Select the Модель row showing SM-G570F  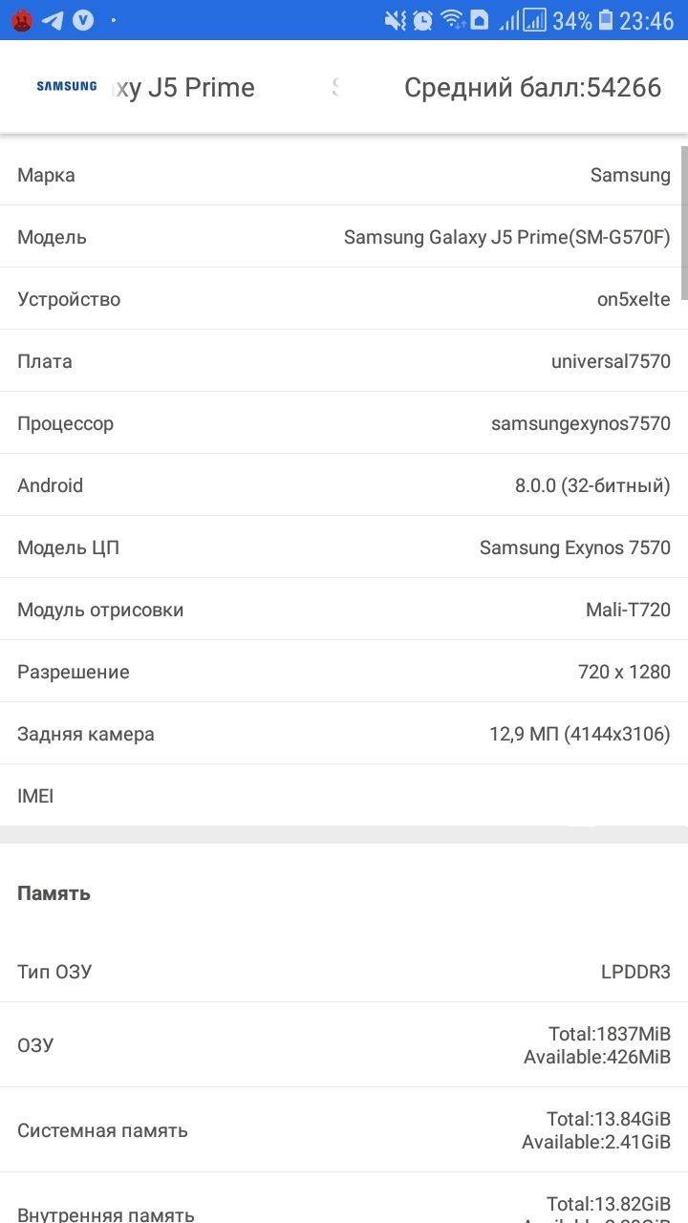[x=344, y=237]
